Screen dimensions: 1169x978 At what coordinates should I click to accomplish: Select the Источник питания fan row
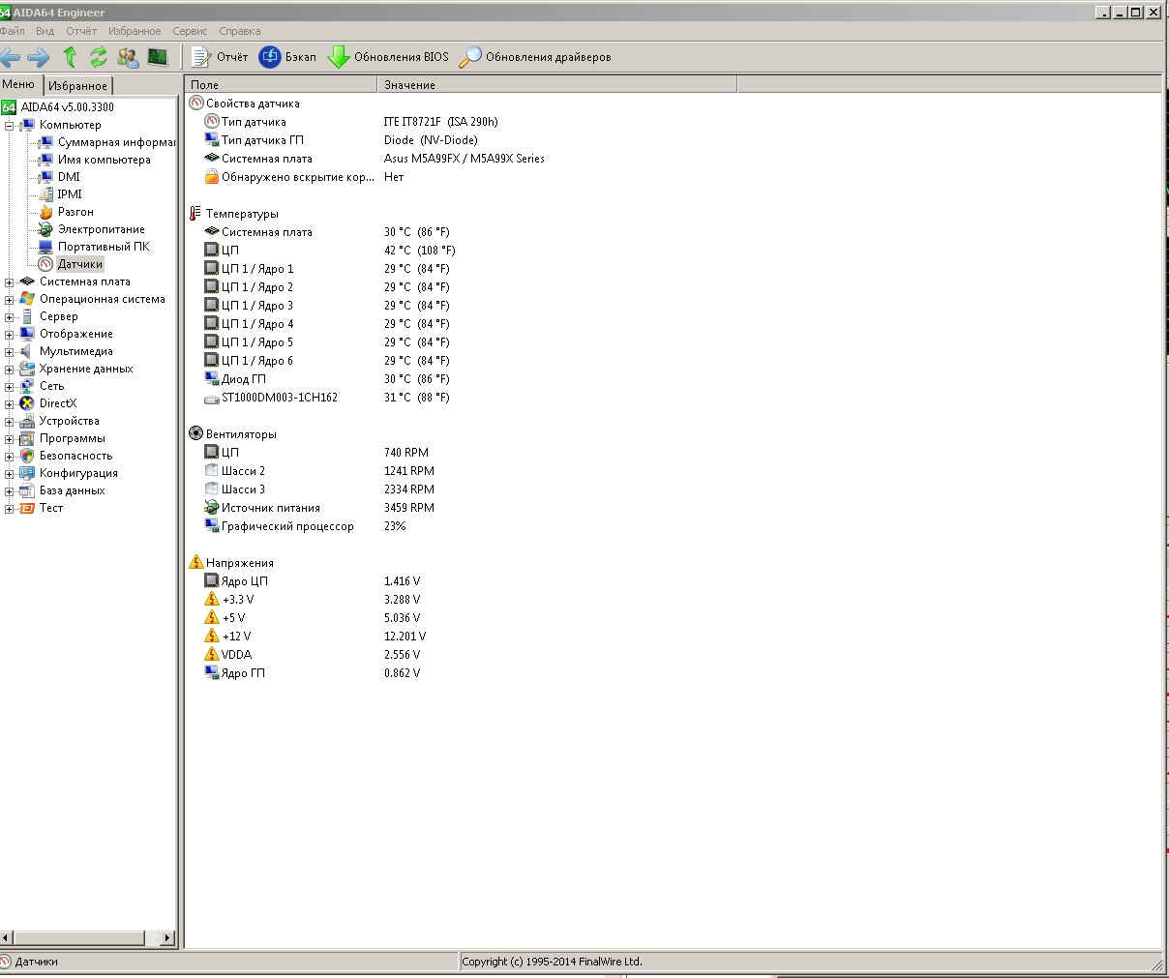click(x=673, y=508)
